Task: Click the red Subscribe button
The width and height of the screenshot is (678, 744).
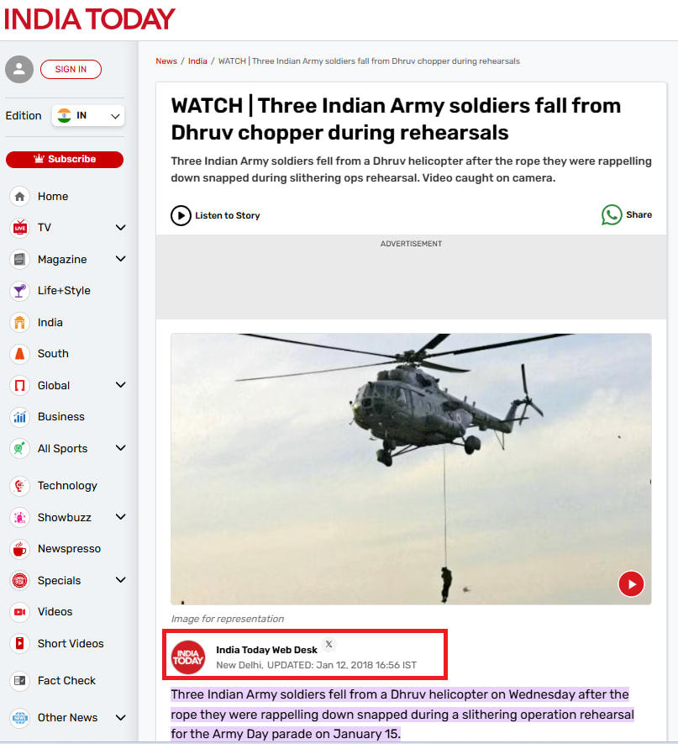Action: click(x=65, y=160)
